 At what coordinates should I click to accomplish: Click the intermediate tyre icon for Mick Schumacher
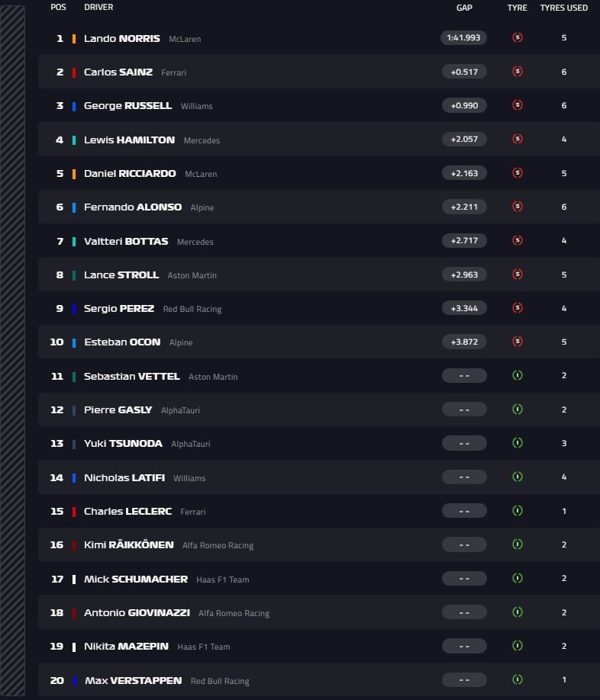coord(518,578)
